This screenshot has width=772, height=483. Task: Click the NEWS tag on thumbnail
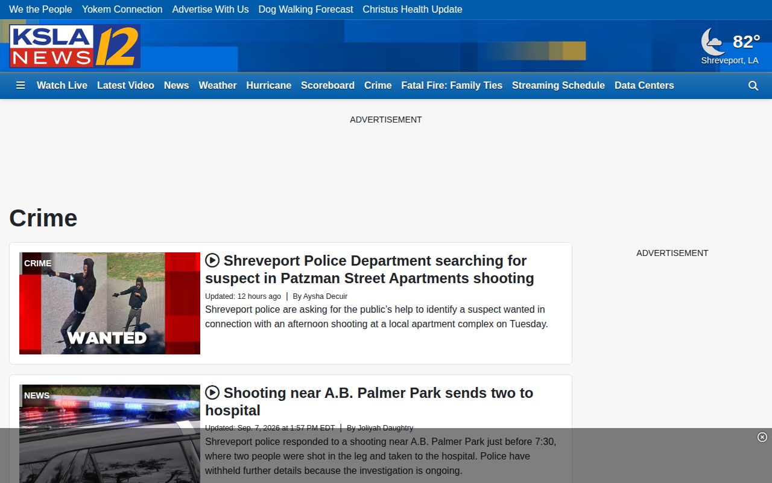coord(37,395)
